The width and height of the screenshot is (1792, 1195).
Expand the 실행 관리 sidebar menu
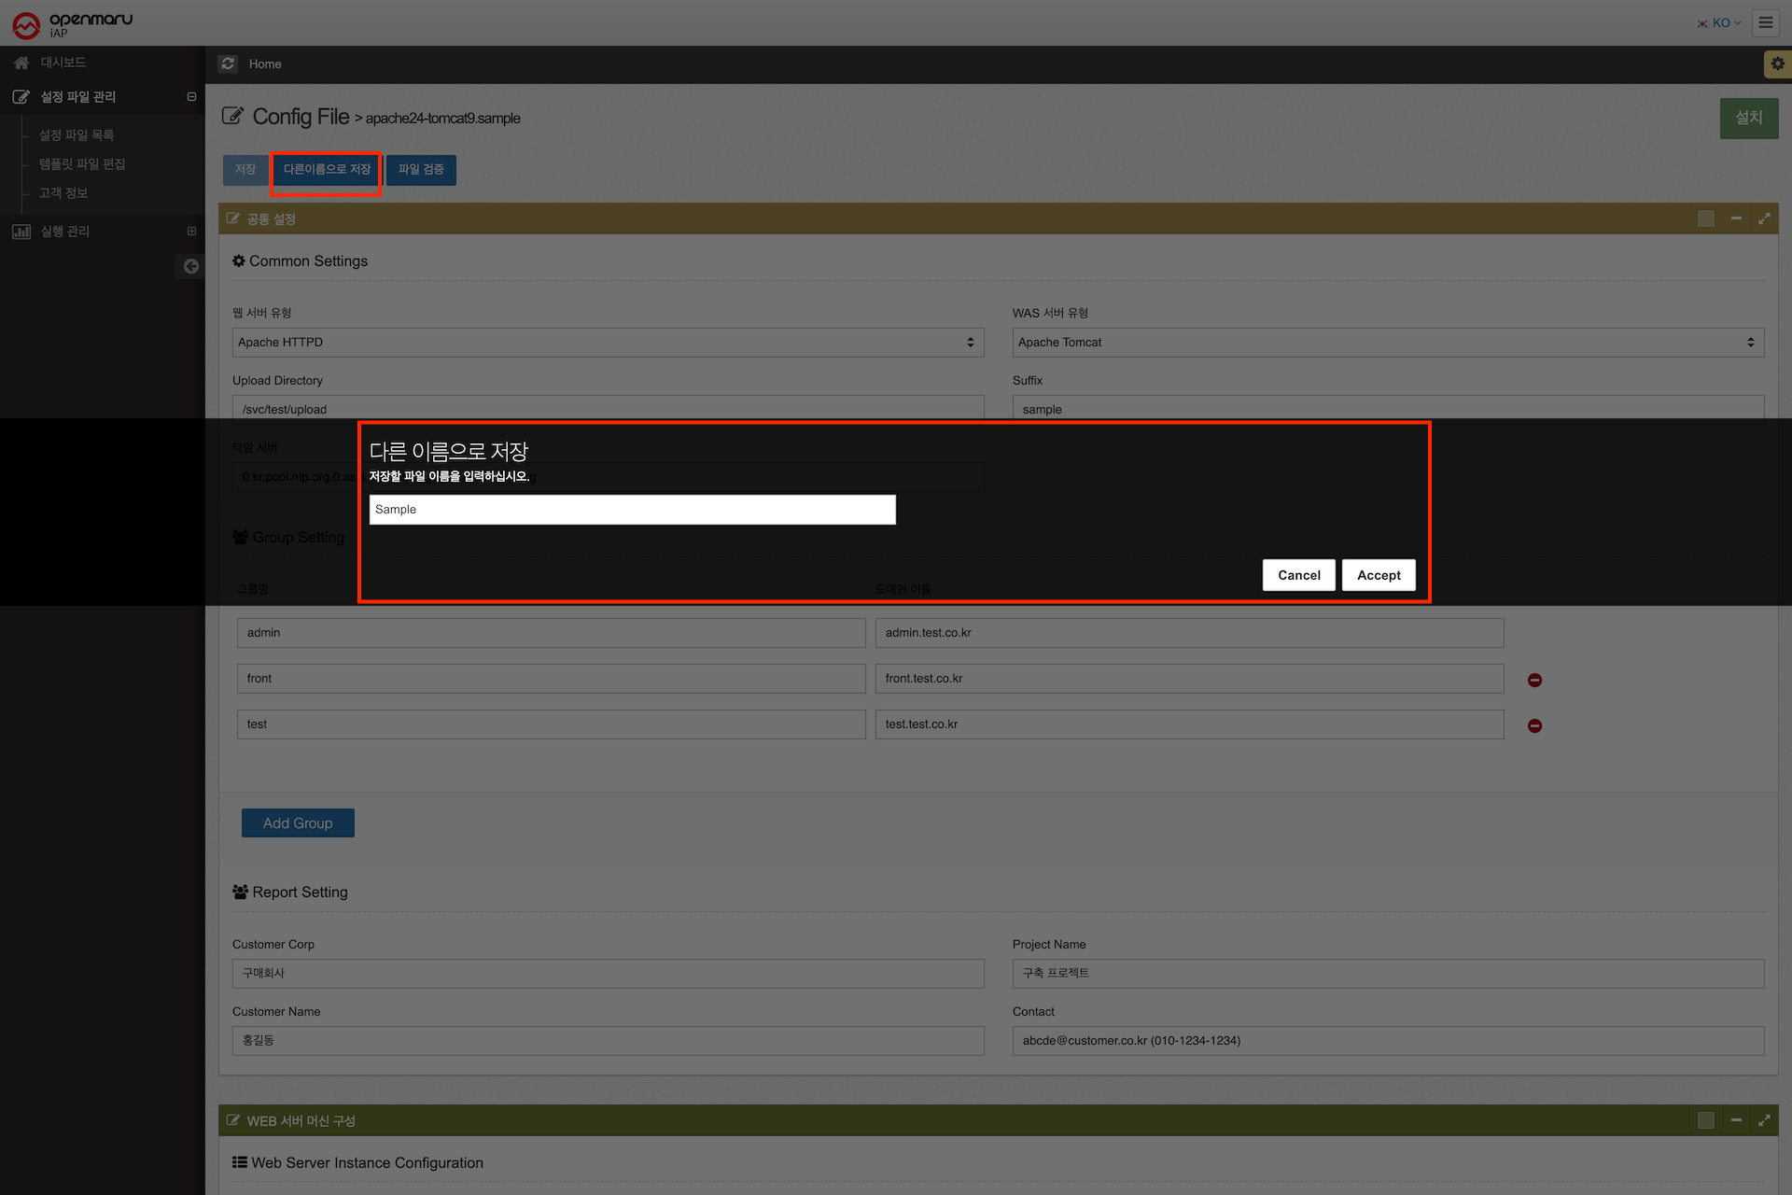(x=65, y=231)
